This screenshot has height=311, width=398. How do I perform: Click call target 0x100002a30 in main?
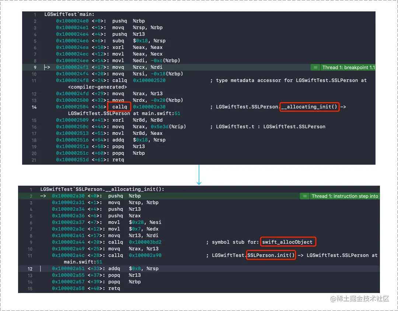pos(149,107)
